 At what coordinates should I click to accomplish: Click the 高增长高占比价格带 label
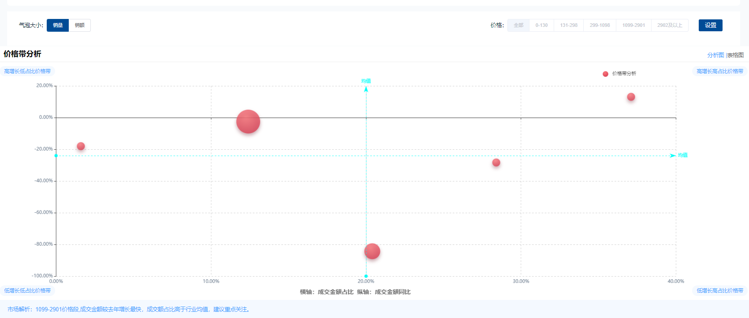point(719,71)
